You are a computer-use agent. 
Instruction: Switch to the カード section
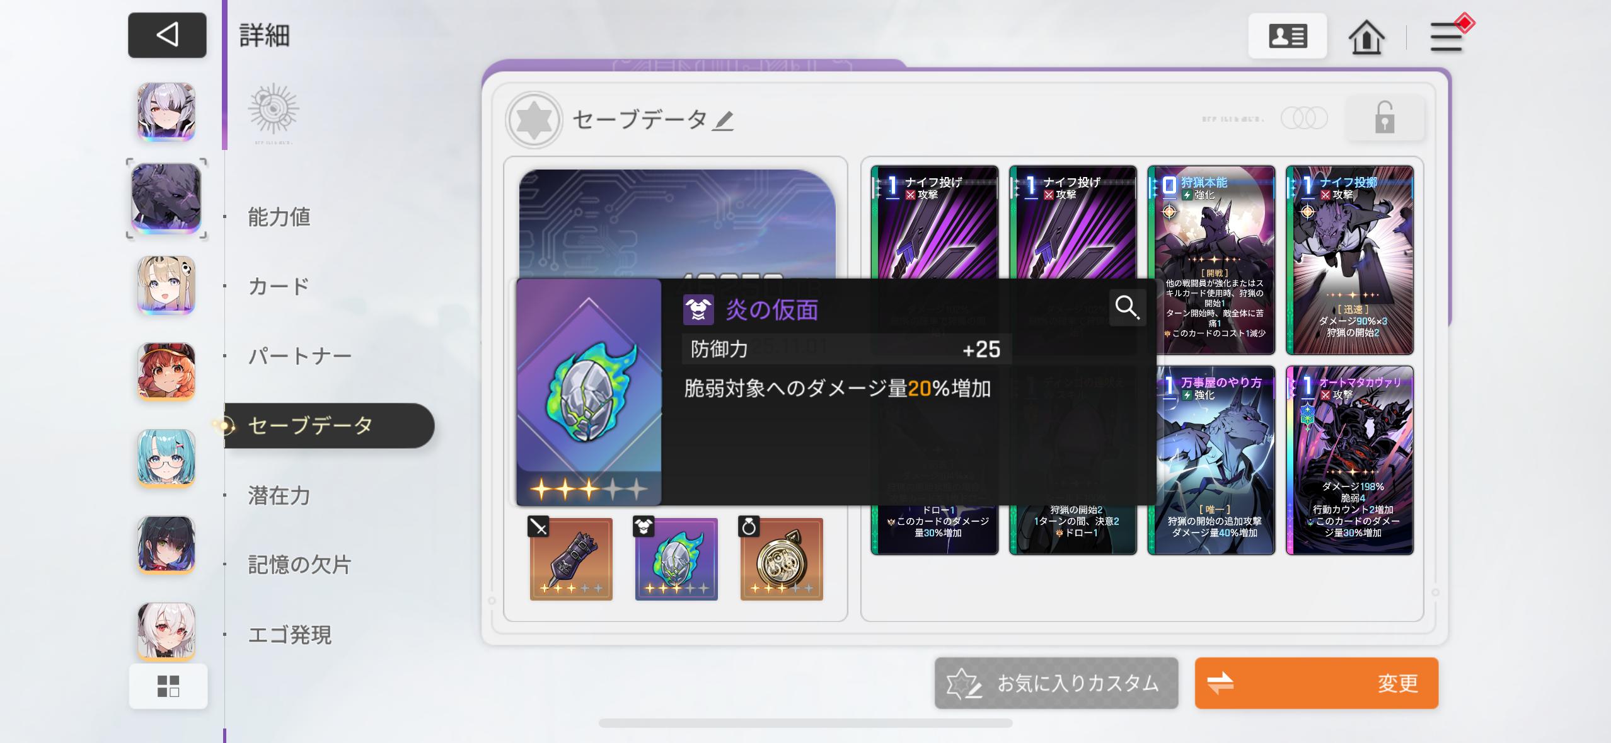pos(279,286)
